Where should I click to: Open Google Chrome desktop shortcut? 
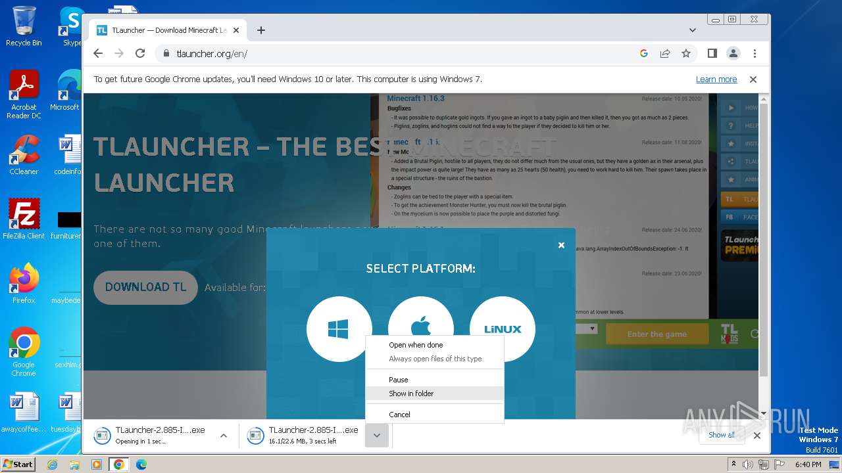tap(24, 351)
